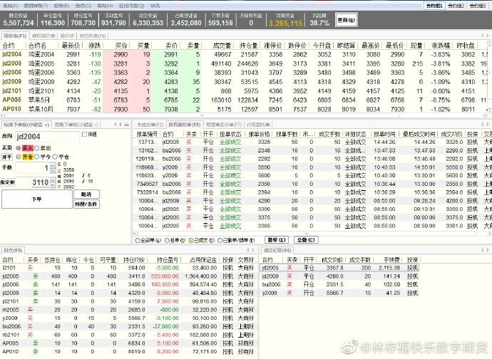
Task: Click the 开平 toggle button
Action: coord(7,157)
